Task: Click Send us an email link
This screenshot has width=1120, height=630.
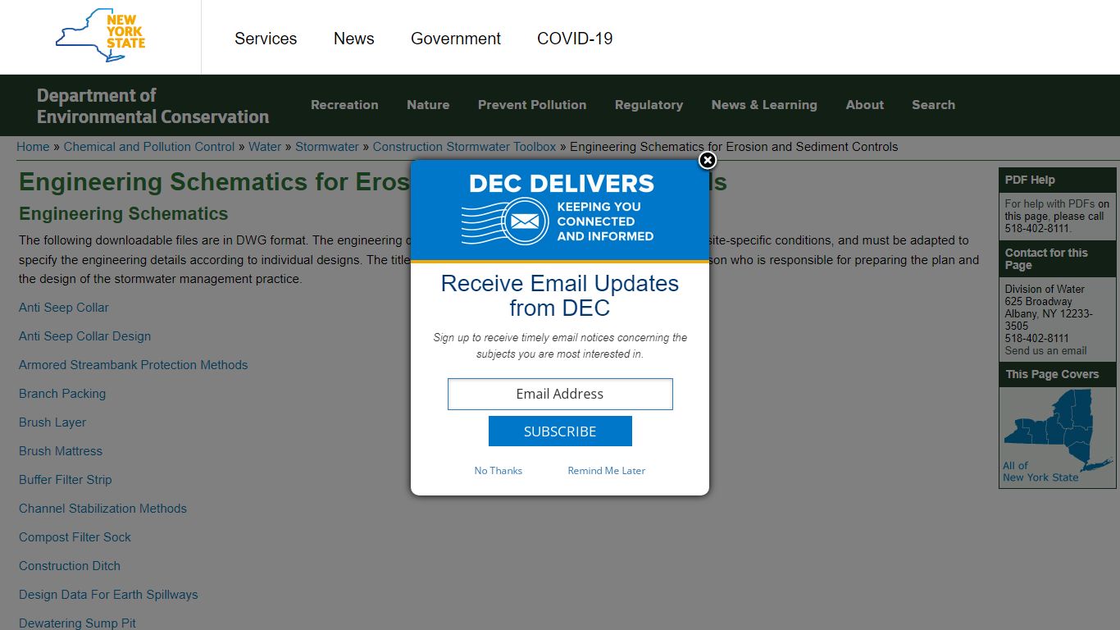Action: [x=1045, y=350]
